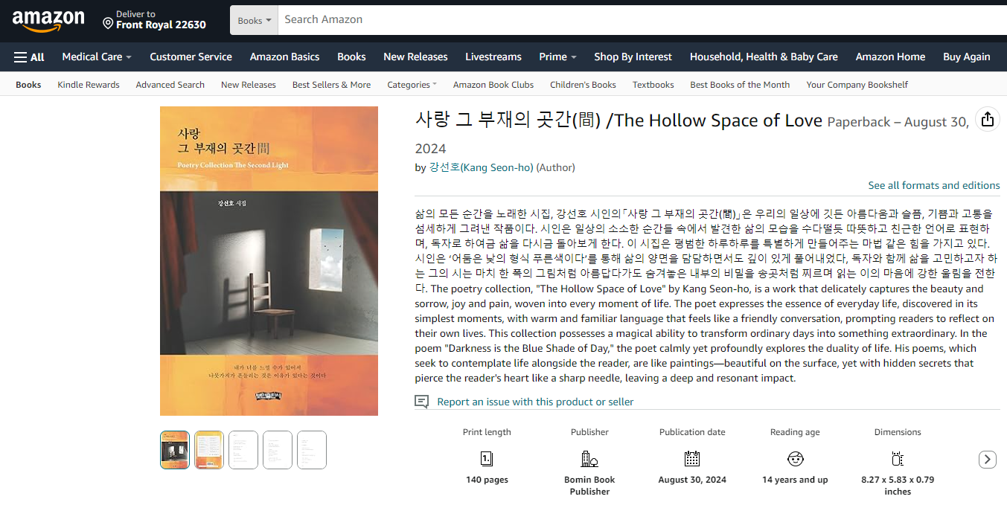1007x505 pixels.
Task: Open Books in the main navigation bar
Action: point(351,57)
